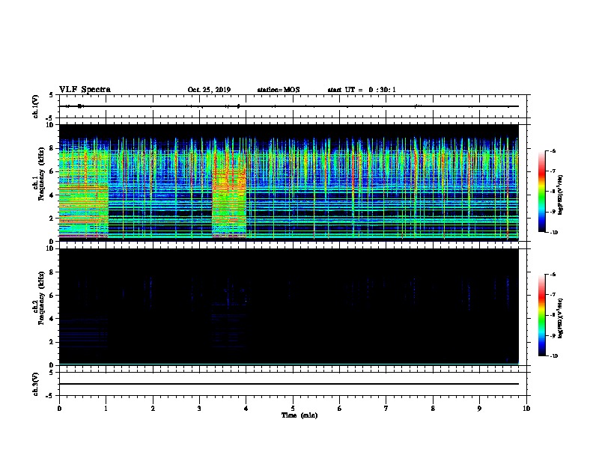Click the '8' kHz tick on ch.1 spectrogram
The width and height of the screenshot is (593, 458).
point(52,148)
